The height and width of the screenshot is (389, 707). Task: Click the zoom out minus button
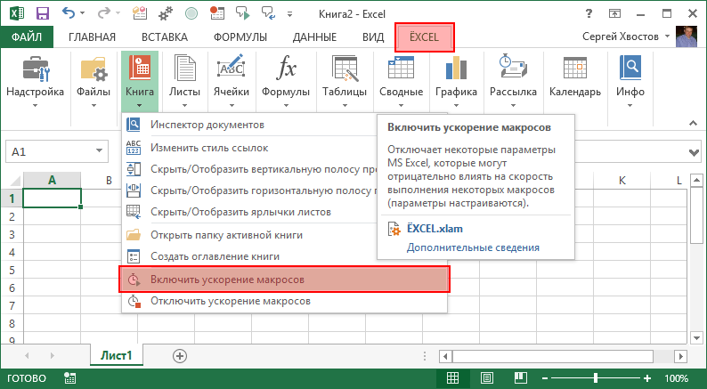point(545,378)
